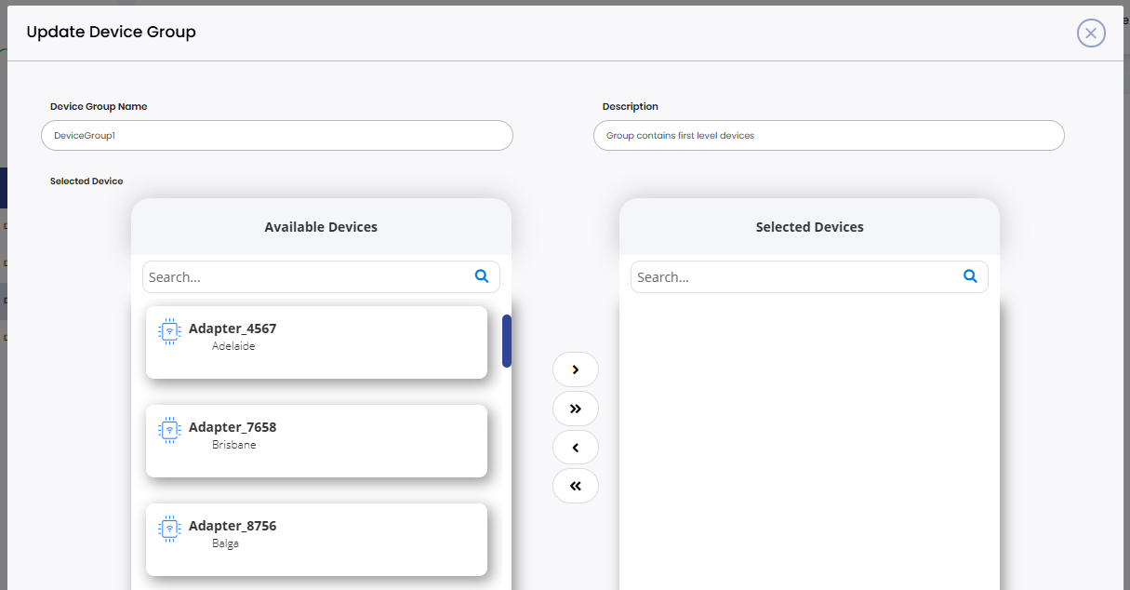Click the Description field containing group text

click(x=828, y=135)
